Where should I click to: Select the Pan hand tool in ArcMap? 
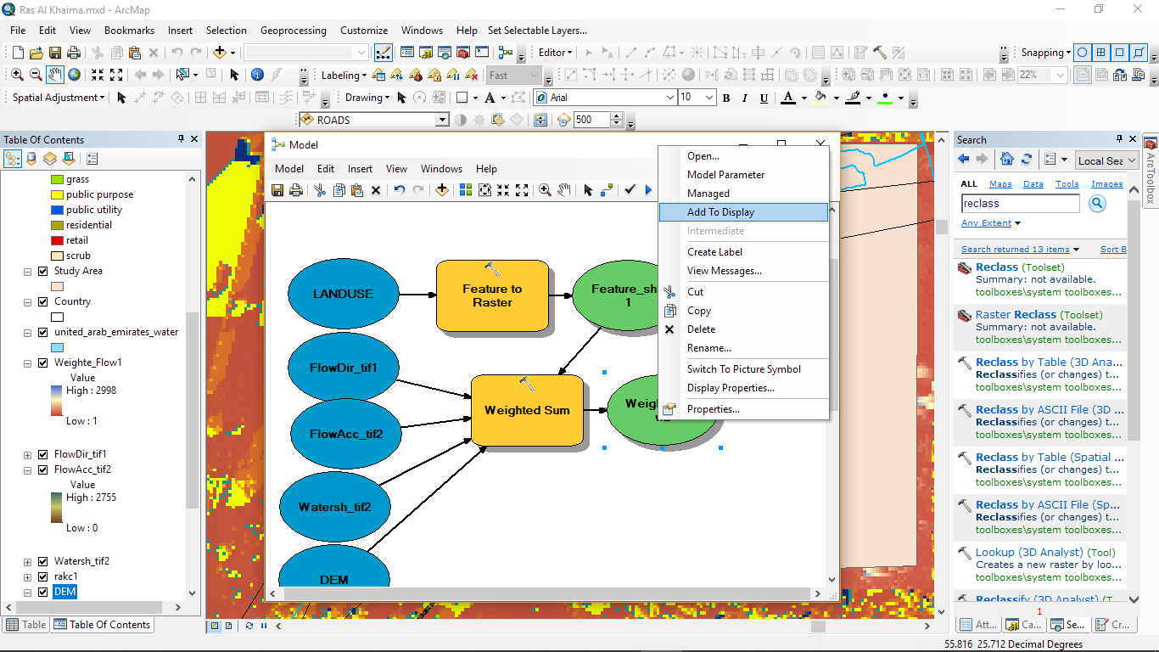tap(55, 75)
